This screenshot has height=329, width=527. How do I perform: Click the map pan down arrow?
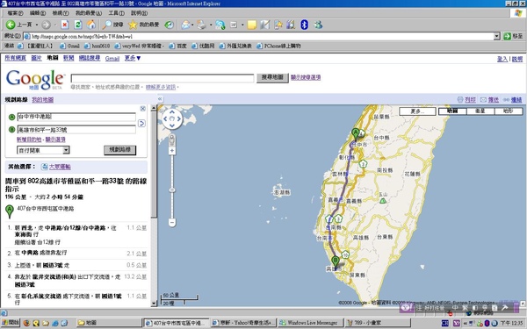pos(172,125)
